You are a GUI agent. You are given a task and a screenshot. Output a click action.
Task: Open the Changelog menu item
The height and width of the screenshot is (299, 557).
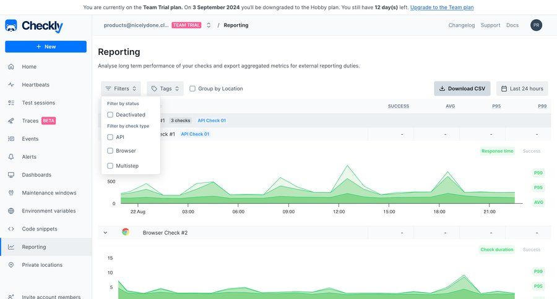click(x=461, y=25)
